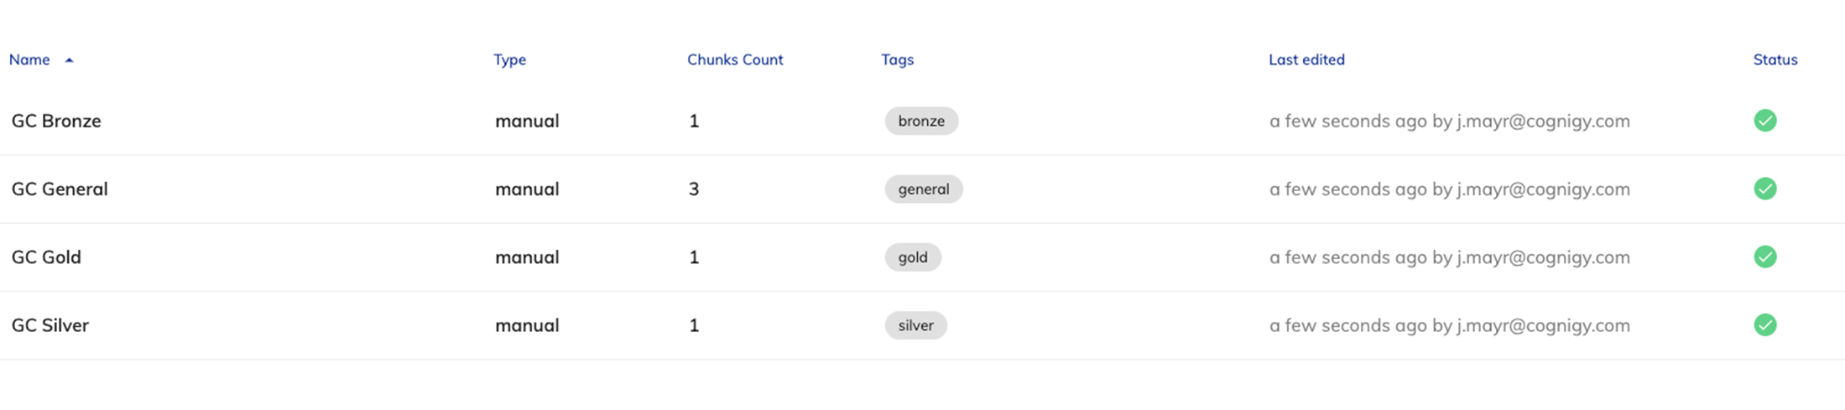Open the GC Gold knowledge source
Viewport: 1845px width, 410px height.
(46, 257)
